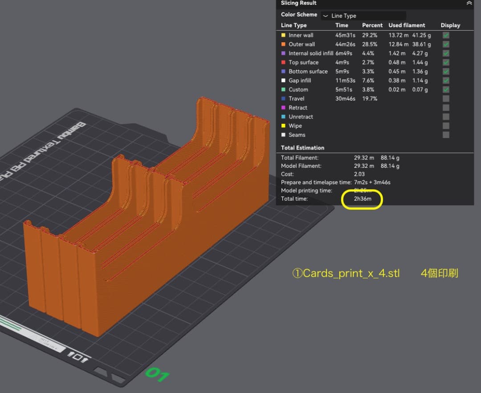Click the purple Internal solid infill swatch
481x393 pixels.
pos(283,53)
